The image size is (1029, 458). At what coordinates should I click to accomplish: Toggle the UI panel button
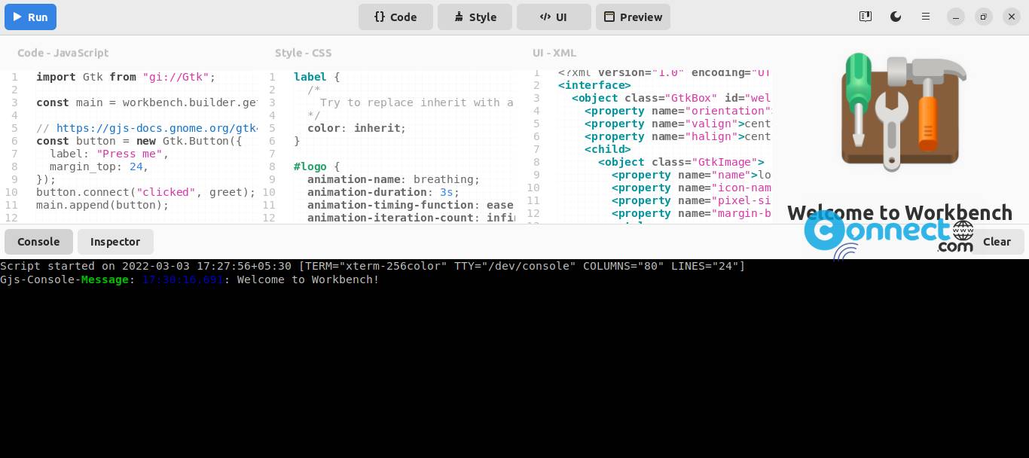point(554,17)
